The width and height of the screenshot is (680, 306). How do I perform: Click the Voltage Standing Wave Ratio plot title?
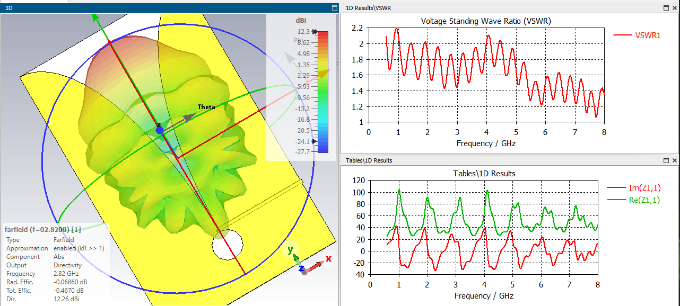click(485, 21)
